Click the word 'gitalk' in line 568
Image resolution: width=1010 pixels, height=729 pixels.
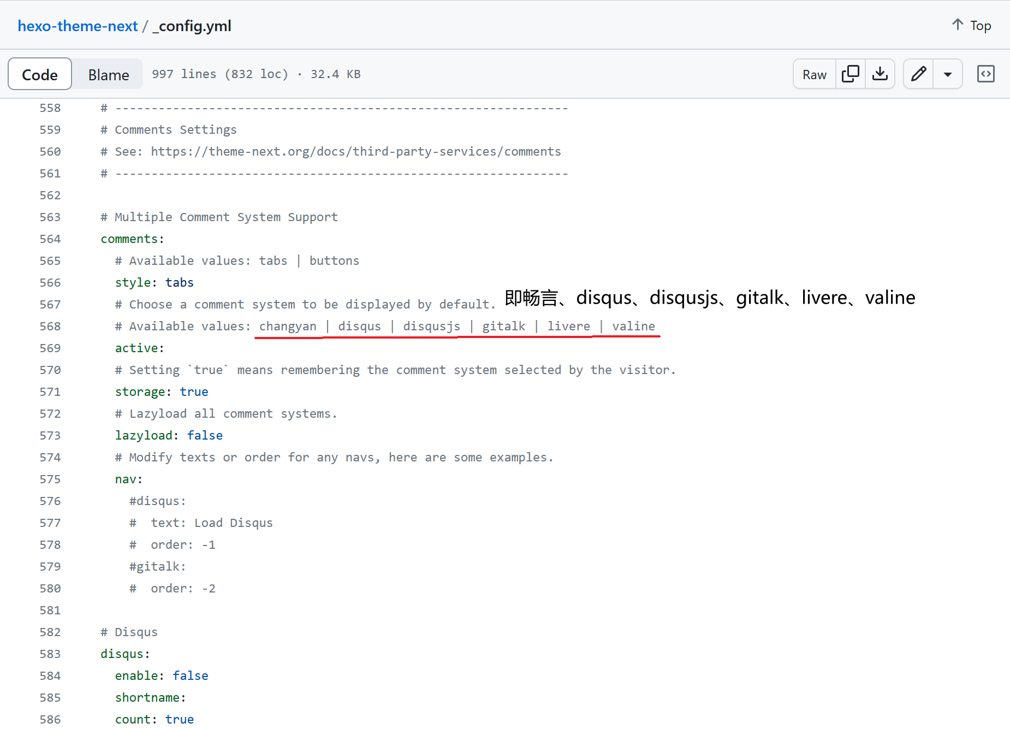(504, 327)
